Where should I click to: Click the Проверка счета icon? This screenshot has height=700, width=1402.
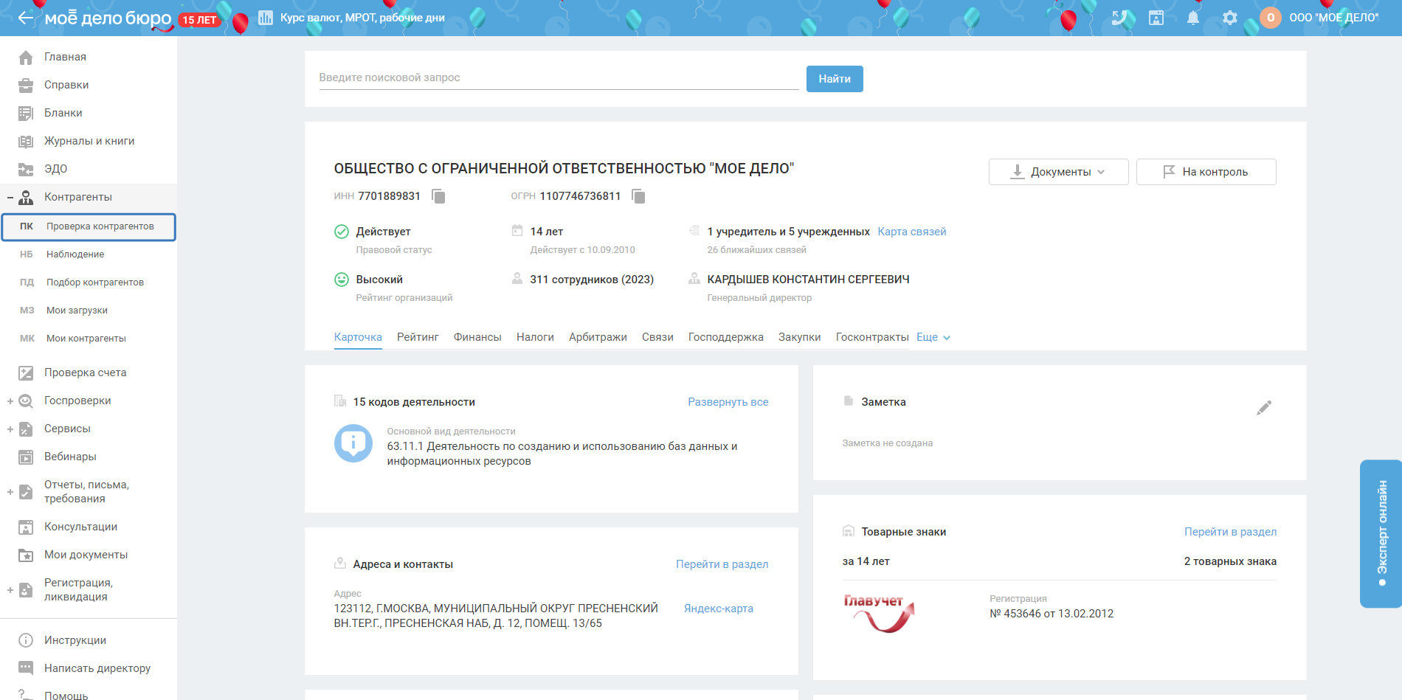(x=26, y=372)
